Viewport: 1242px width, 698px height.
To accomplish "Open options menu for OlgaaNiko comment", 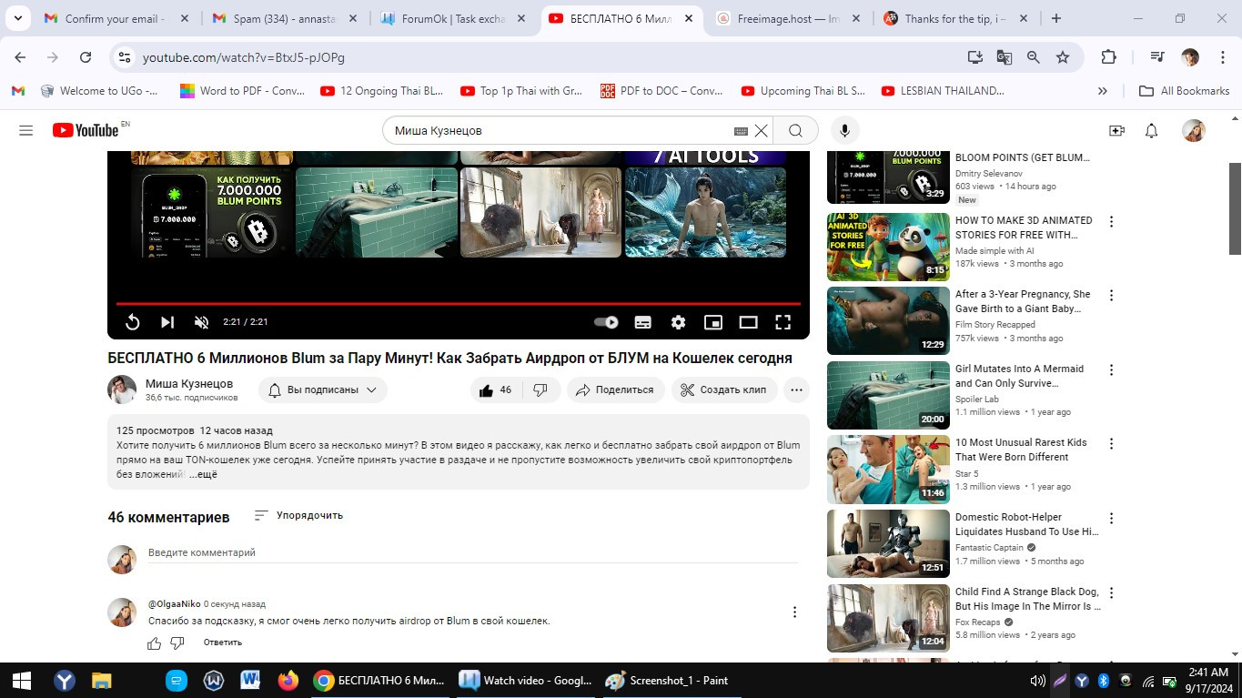I will (x=794, y=612).
